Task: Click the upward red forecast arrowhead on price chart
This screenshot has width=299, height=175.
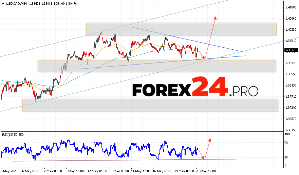Action: click(x=215, y=18)
